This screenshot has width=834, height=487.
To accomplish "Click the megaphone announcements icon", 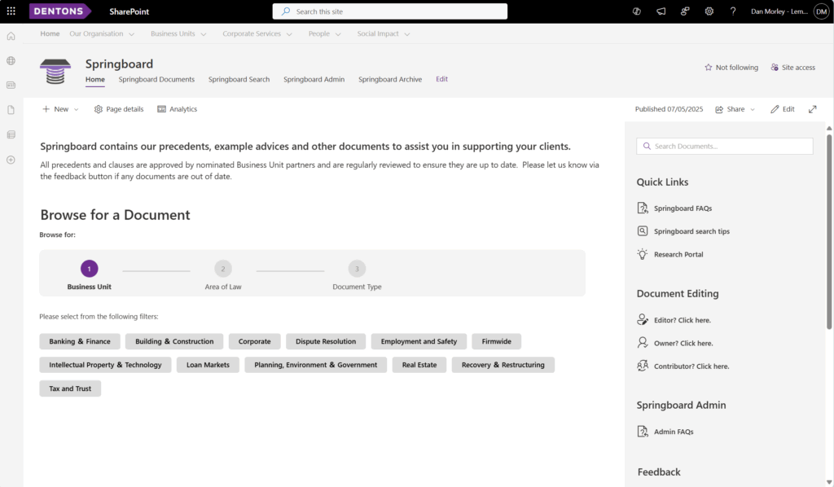I will click(661, 11).
